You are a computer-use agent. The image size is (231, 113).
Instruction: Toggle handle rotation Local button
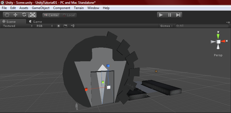click(68, 15)
